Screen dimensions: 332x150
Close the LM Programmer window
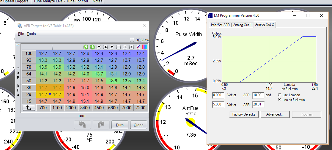(321, 15)
